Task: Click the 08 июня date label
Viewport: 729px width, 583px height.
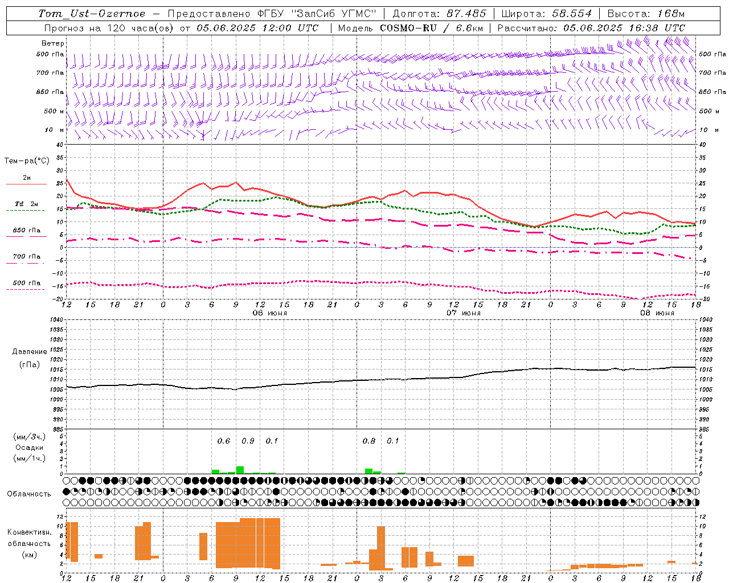Action: pos(657,313)
